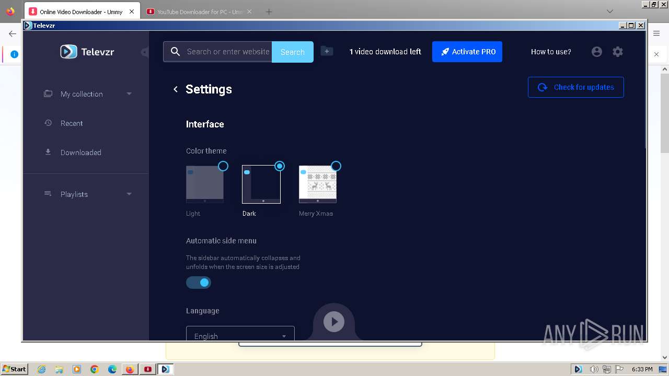The image size is (669, 376).
Task: Open Firefox list all tabs dropdown
Action: 609,11
